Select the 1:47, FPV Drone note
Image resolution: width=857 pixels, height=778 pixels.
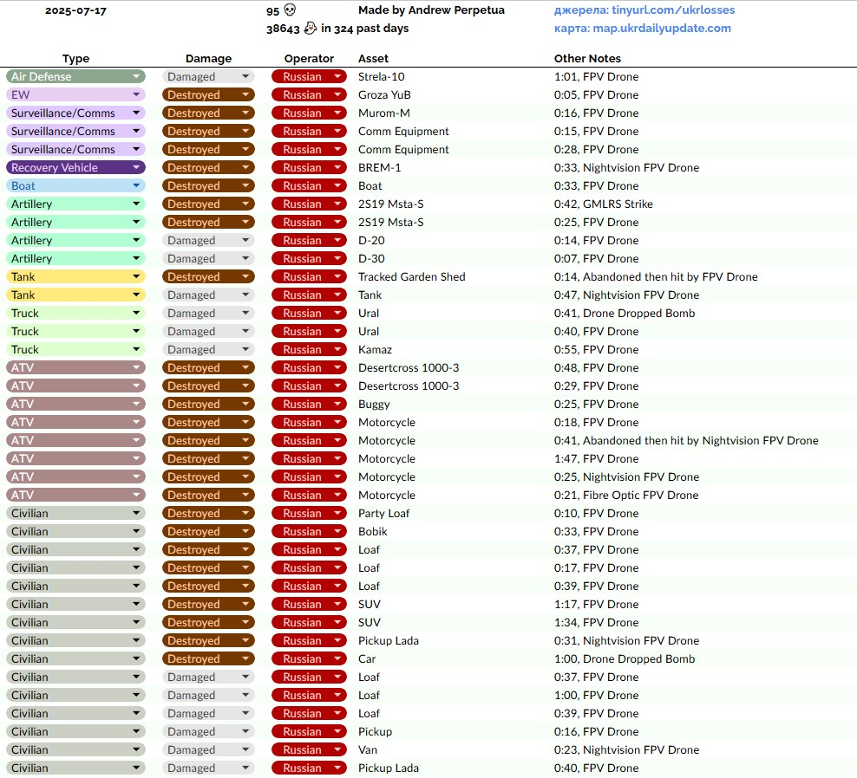pyautogui.click(x=596, y=458)
